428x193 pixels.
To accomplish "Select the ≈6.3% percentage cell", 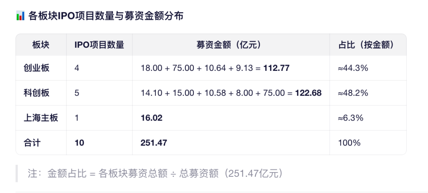I will pyautogui.click(x=351, y=118).
